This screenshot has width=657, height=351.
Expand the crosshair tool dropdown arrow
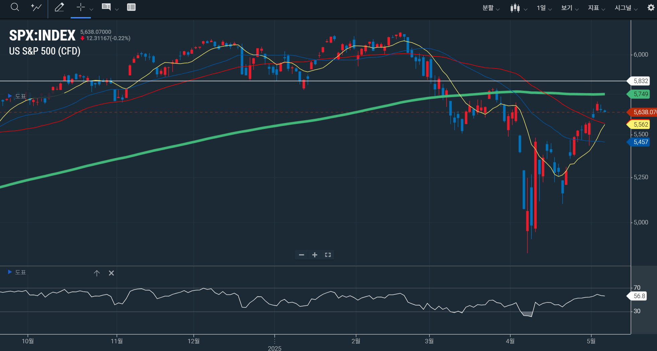point(91,9)
